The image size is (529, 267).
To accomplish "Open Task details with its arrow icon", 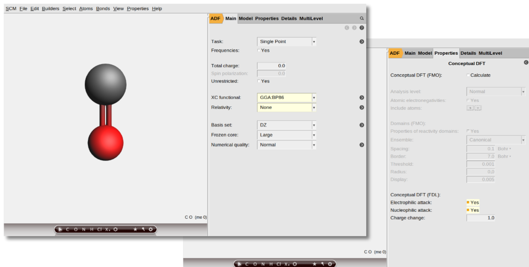I will 362,42.
